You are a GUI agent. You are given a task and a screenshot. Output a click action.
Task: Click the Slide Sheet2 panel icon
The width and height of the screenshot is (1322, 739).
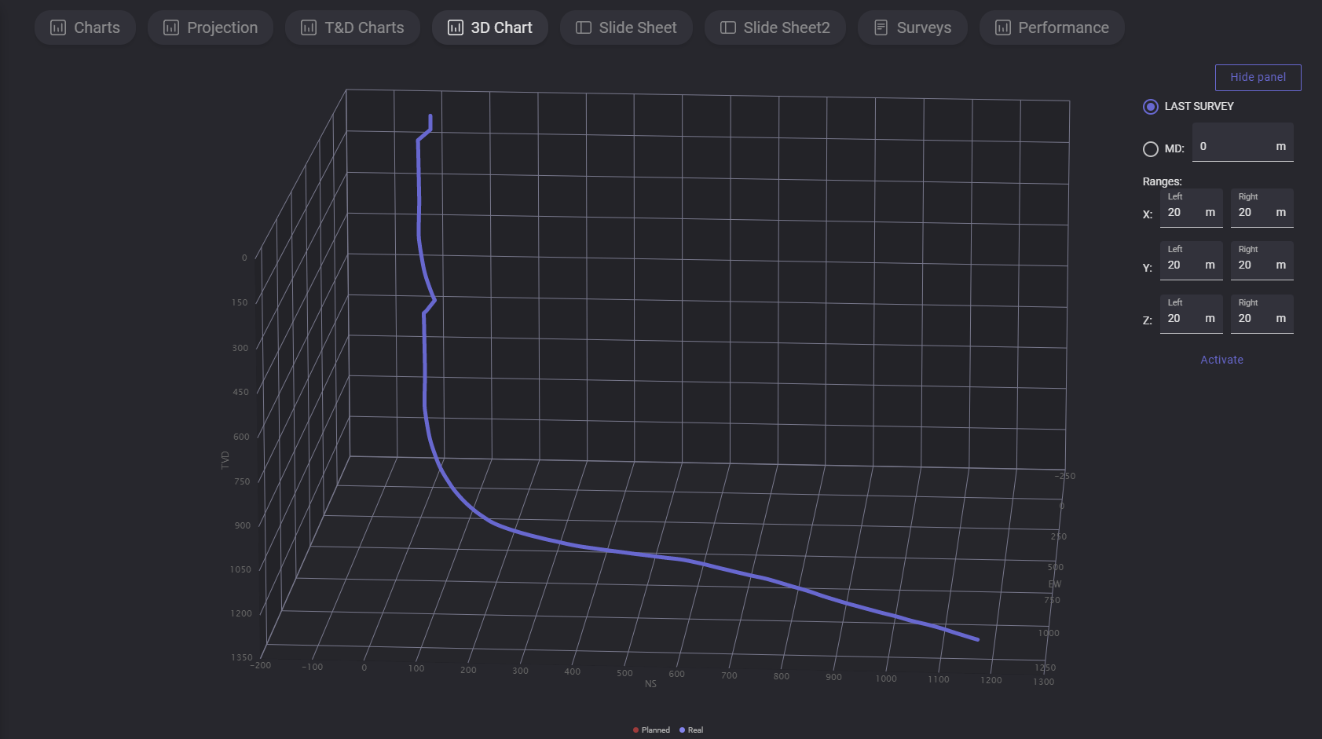[728, 27]
